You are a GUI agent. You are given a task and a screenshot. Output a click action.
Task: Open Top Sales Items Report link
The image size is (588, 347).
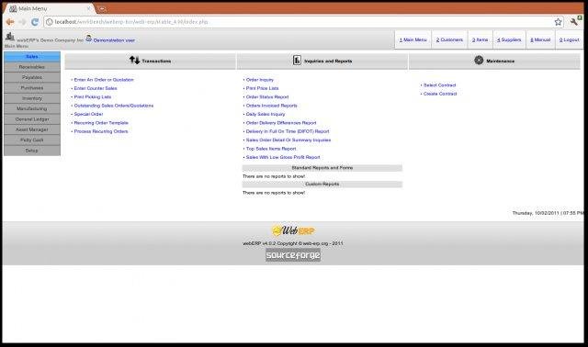(x=271, y=149)
